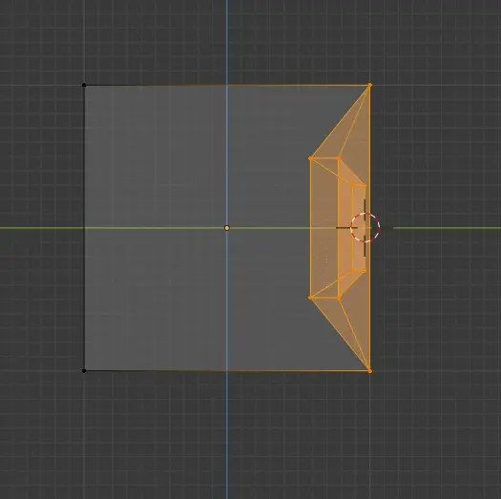The height and width of the screenshot is (499, 501).
Task: Click the object origin dot at the axis intersection
Action: pyautogui.click(x=227, y=228)
